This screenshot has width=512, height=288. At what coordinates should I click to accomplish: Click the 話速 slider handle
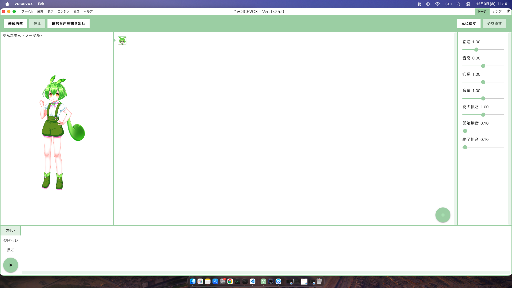pos(476,50)
